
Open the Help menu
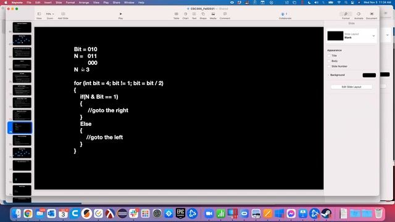coord(141,2)
